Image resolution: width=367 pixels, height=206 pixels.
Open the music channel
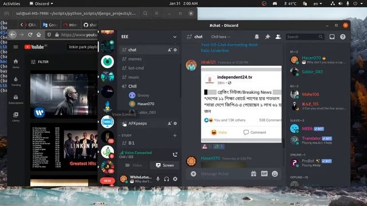click(134, 77)
